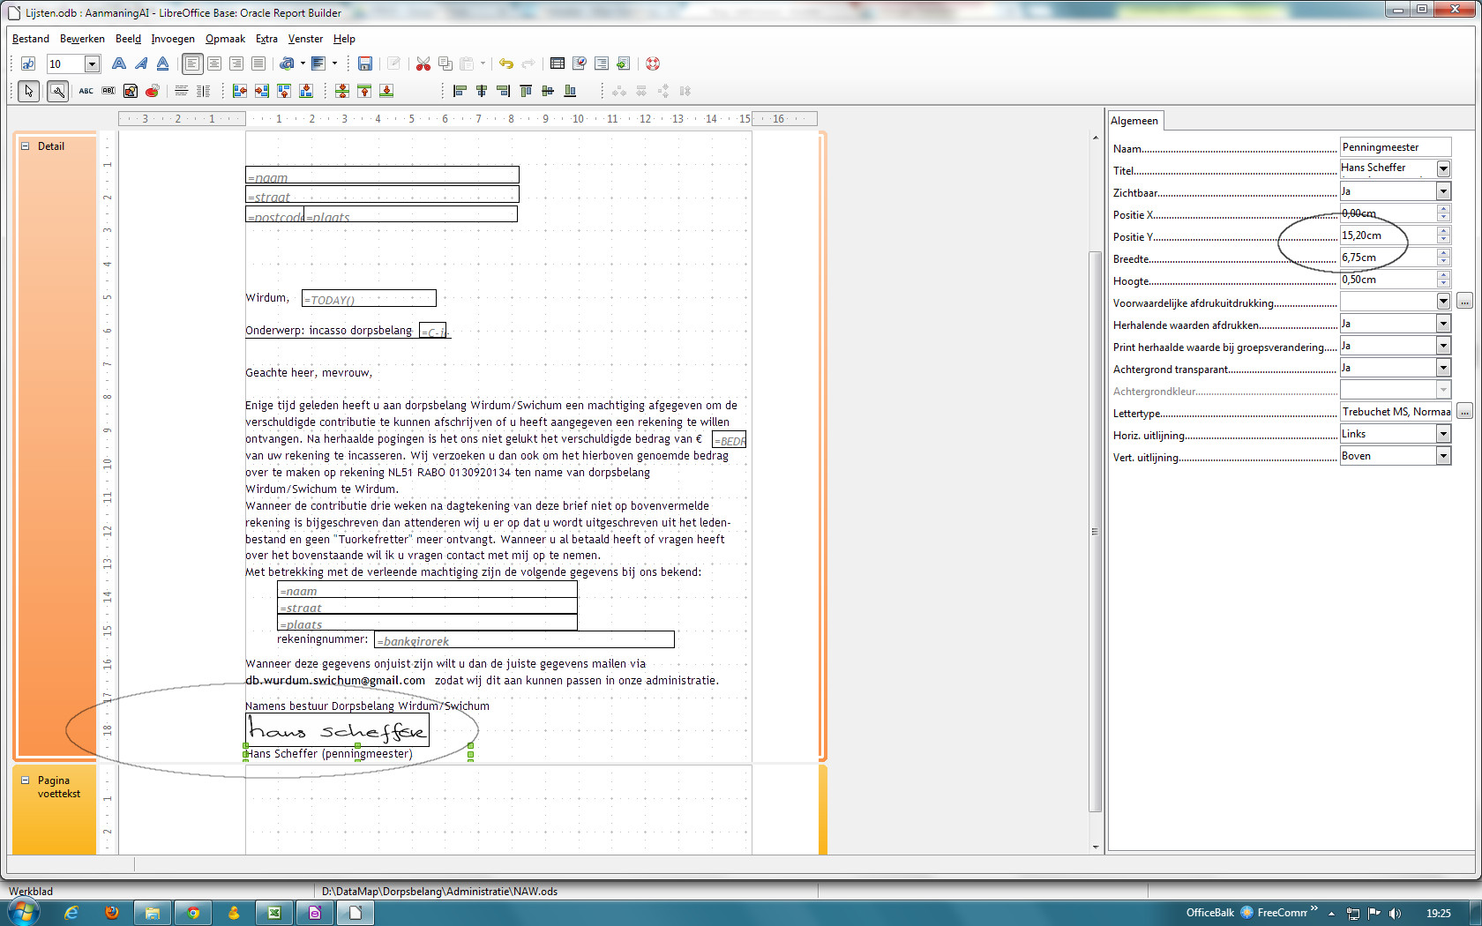The width and height of the screenshot is (1482, 926).
Task: Open the Invoegen menu
Action: 173,39
